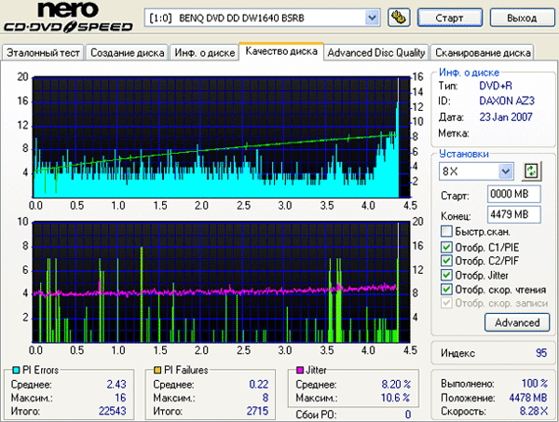The width and height of the screenshot is (559, 422).
Task: Toggle the Отобр. Jitter checkbox
Action: (x=447, y=275)
